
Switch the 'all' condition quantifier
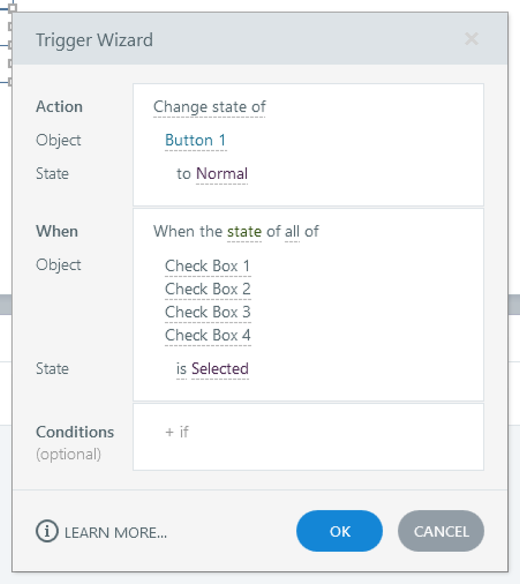[x=292, y=231]
